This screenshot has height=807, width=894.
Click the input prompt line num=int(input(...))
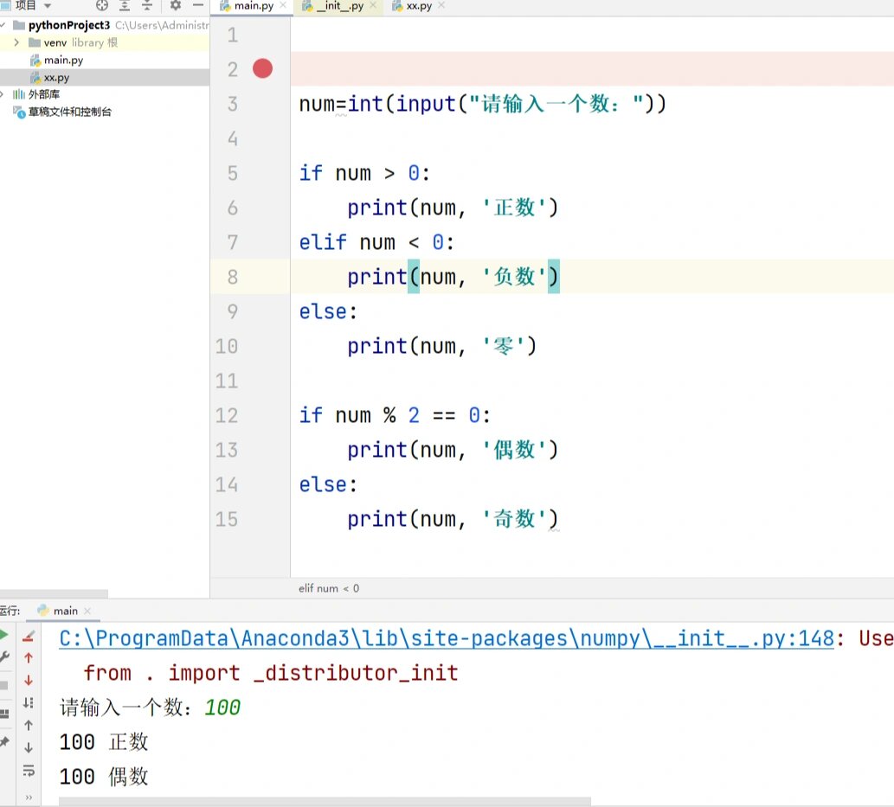(x=482, y=104)
